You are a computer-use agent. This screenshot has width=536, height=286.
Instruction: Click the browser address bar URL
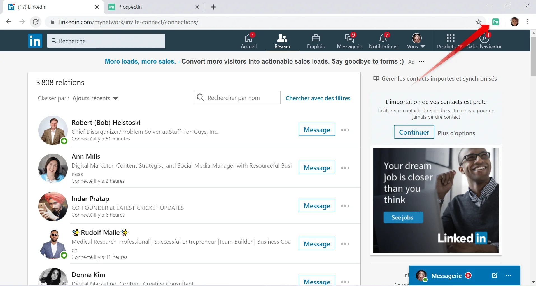pos(129,22)
